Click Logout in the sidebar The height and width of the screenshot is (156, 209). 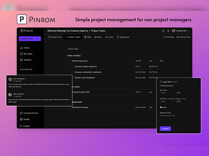pyautogui.click(x=25, y=126)
